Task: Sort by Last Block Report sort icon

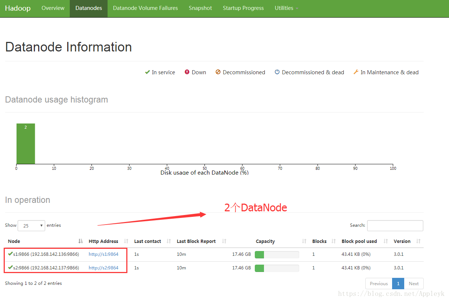Action: point(224,241)
